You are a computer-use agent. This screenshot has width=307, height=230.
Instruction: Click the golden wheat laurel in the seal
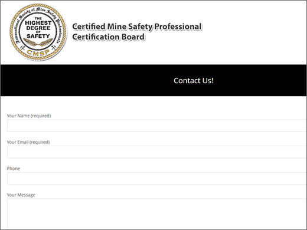click(x=38, y=42)
